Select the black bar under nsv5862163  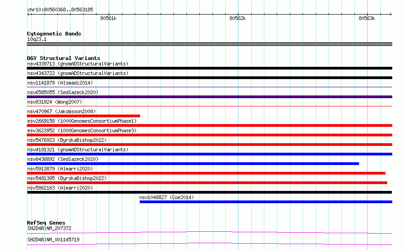209,192
